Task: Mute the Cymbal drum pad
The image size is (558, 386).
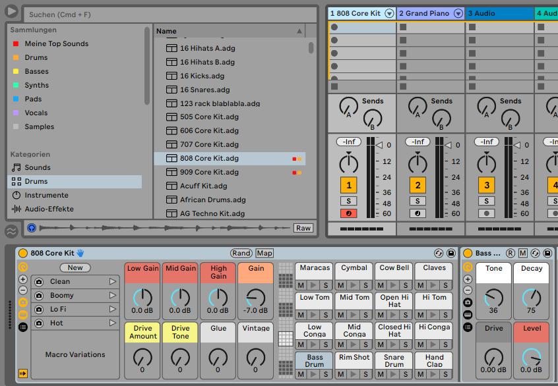Action: click(x=340, y=285)
